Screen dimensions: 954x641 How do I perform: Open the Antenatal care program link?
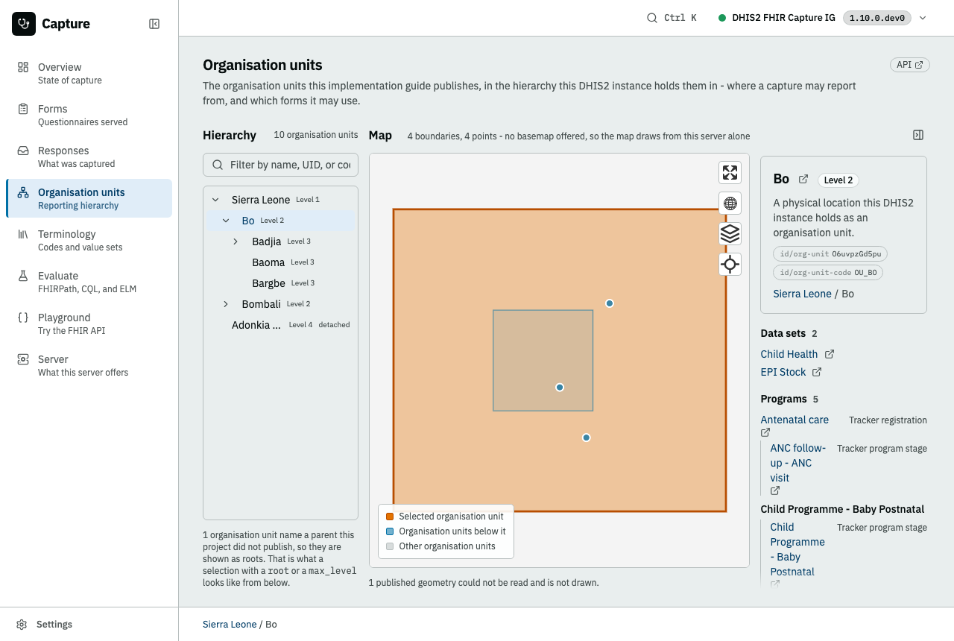click(795, 420)
